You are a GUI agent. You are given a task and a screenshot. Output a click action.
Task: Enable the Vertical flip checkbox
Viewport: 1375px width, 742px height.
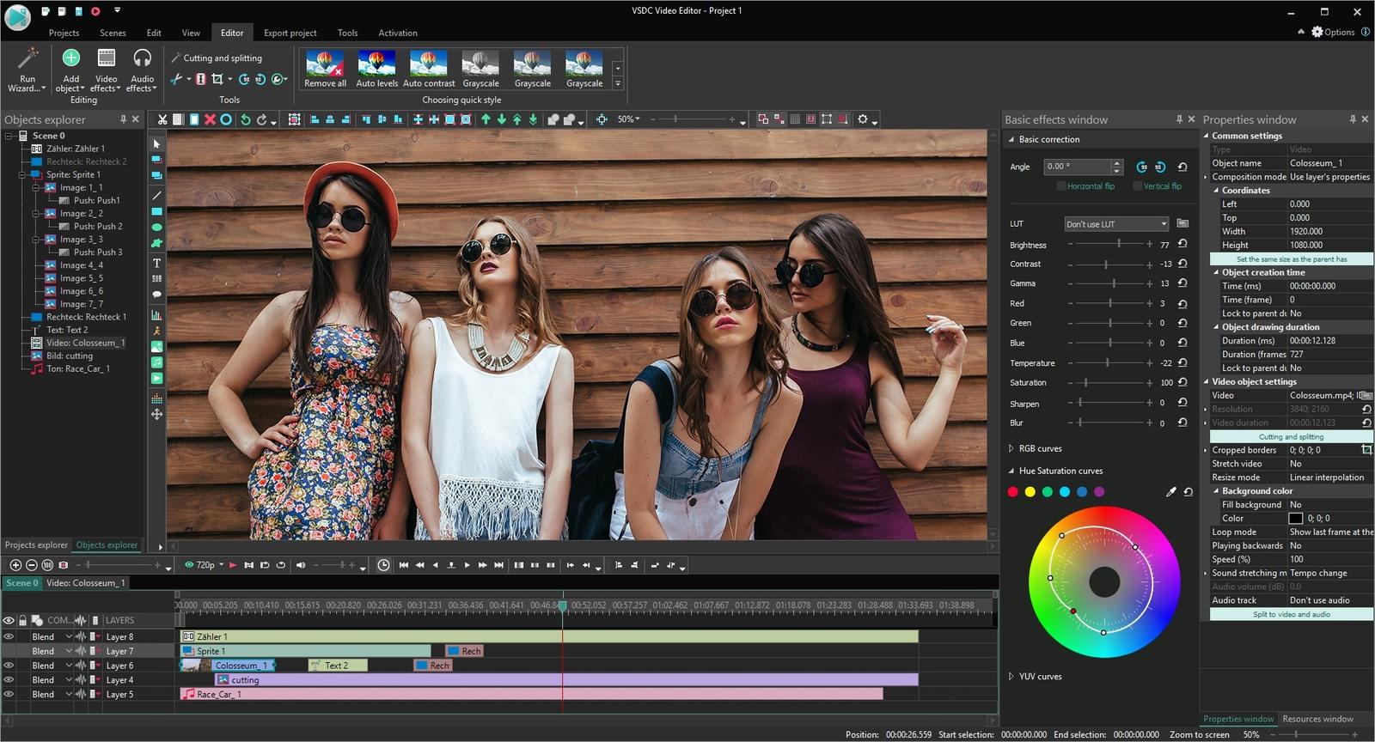[x=1138, y=186]
